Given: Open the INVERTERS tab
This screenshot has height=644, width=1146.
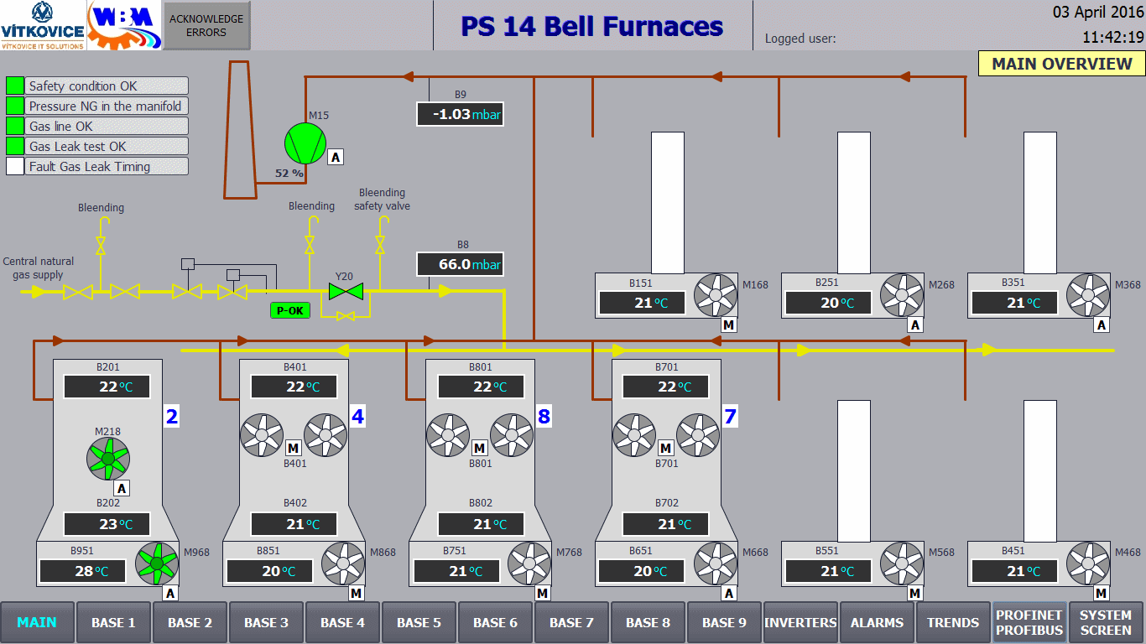Looking at the screenshot, I should click(x=800, y=622).
